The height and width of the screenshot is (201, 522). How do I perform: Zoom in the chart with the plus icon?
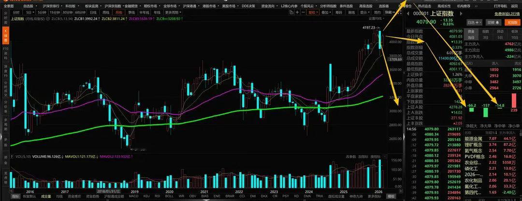coord(297,12)
